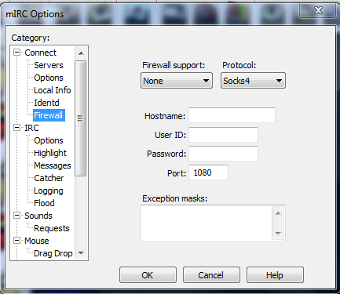
Task: Open the Protocol dropdown showing Socks4
Action: (x=253, y=81)
